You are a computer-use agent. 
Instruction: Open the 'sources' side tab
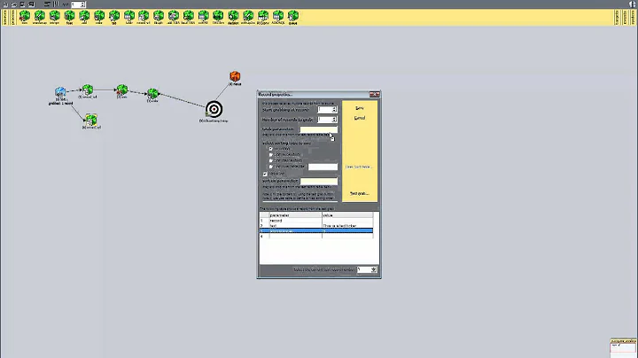[x=5, y=18]
